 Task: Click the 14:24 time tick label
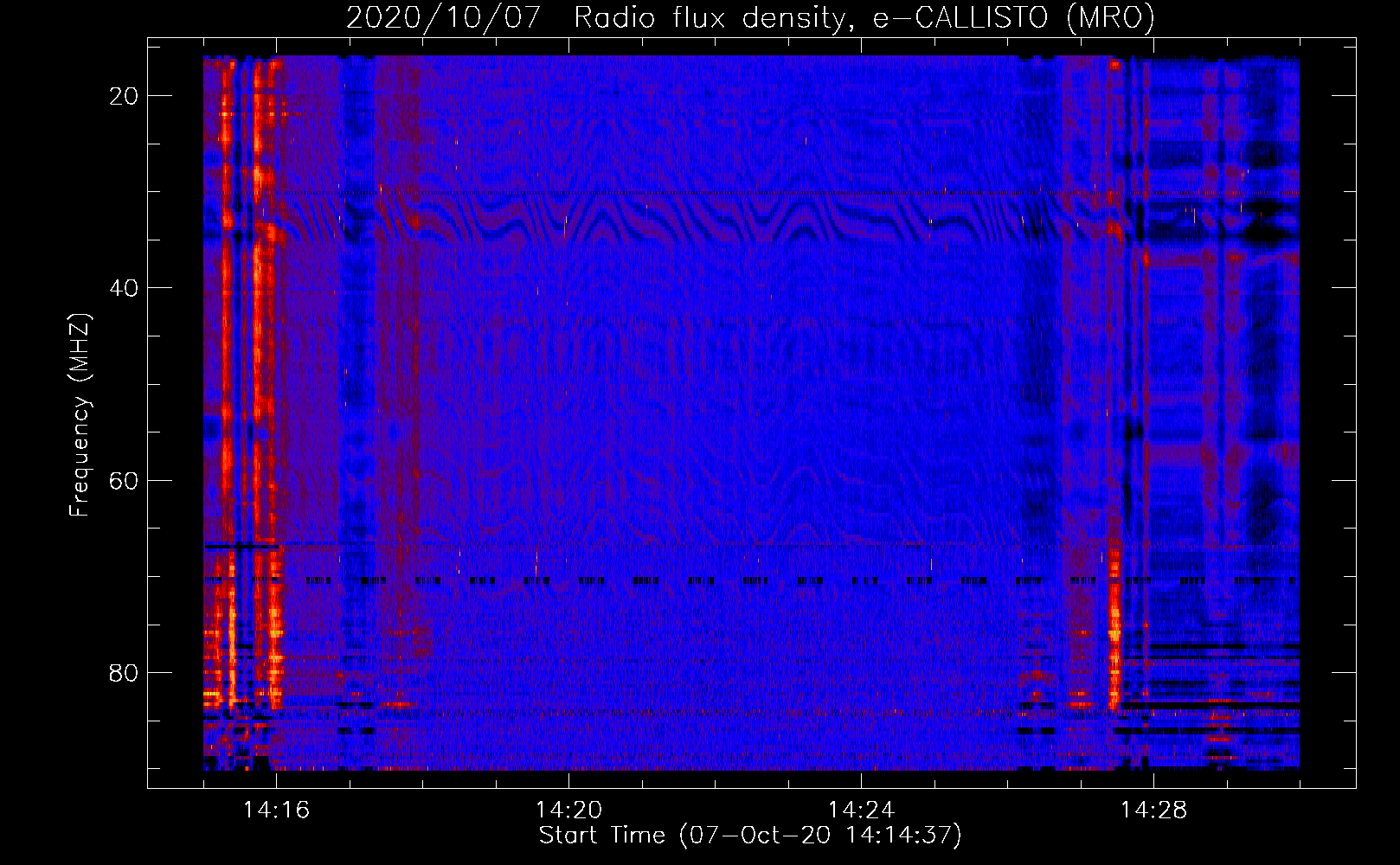pyautogui.click(x=862, y=810)
